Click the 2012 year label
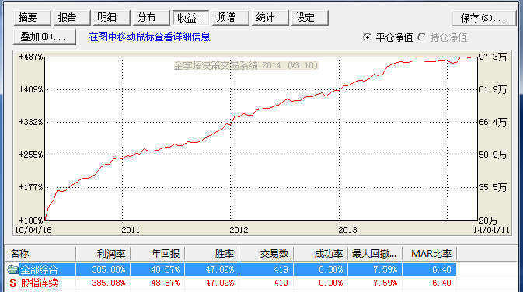 click(x=239, y=230)
